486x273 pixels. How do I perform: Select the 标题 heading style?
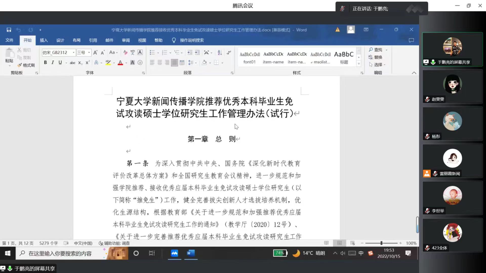click(x=344, y=58)
